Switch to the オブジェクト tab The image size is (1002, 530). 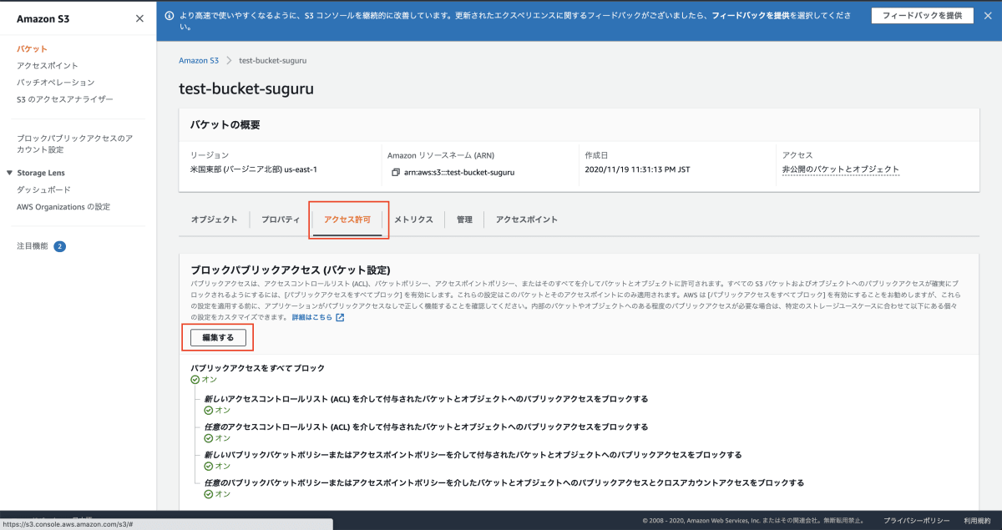coord(215,220)
